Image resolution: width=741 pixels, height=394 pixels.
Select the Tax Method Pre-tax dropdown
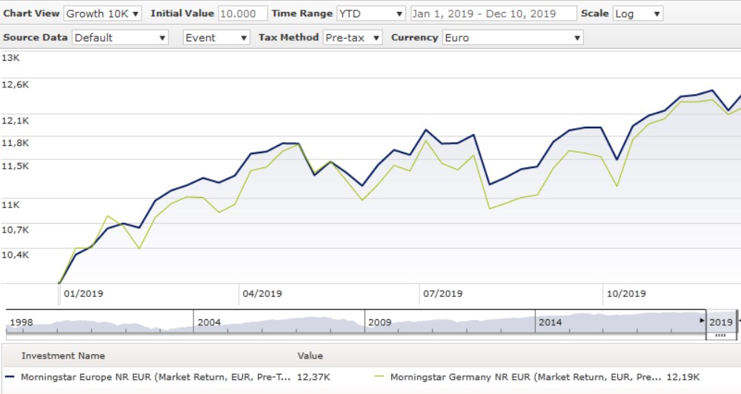tap(353, 38)
